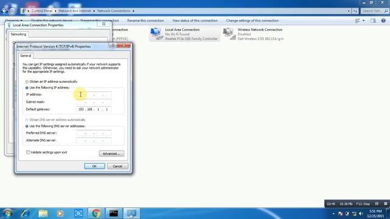The height and width of the screenshot is (219, 390).
Task: Select Obtain an IP address automatically
Action: point(27,82)
